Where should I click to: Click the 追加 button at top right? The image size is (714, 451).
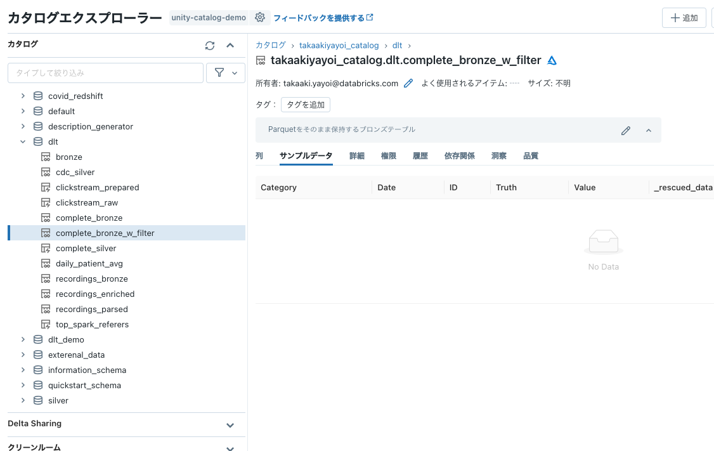[684, 17]
